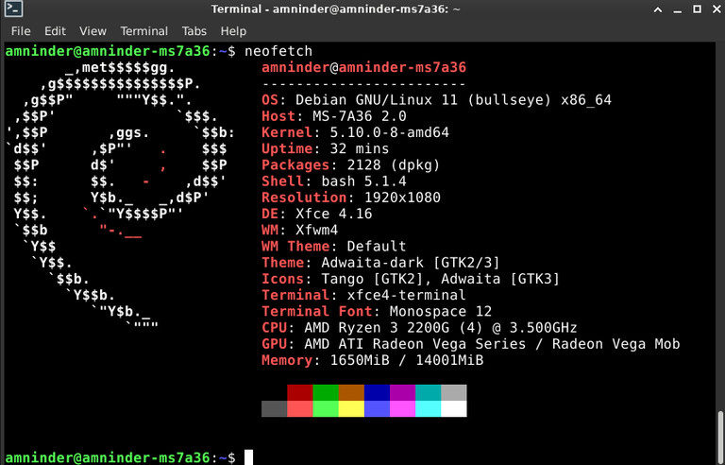Click CPU value 'AMD Ryzen 3 2200G'
Image resolution: width=725 pixels, height=465 pixels.
point(377,328)
